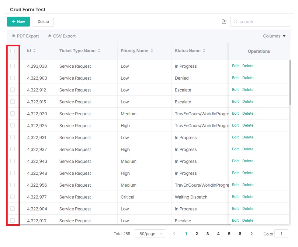Select checkbox for ticket 4,322,977
Viewport: 298px width, 247px height.
[12, 197]
